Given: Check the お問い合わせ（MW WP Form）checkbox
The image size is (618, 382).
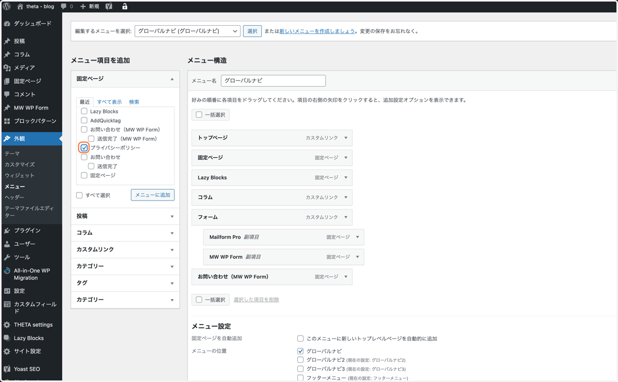Looking at the screenshot, I should (84, 129).
